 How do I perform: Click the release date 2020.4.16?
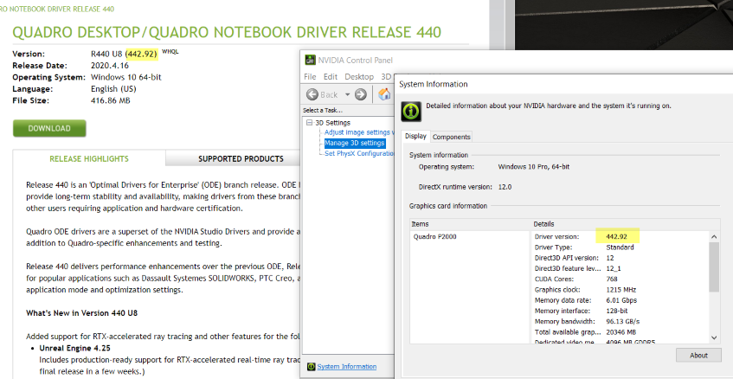point(110,66)
